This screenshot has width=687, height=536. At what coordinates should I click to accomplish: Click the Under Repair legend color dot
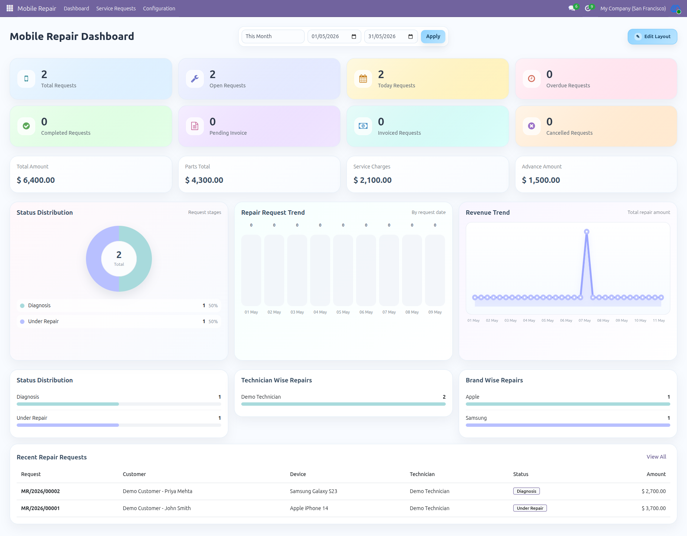[x=22, y=322]
